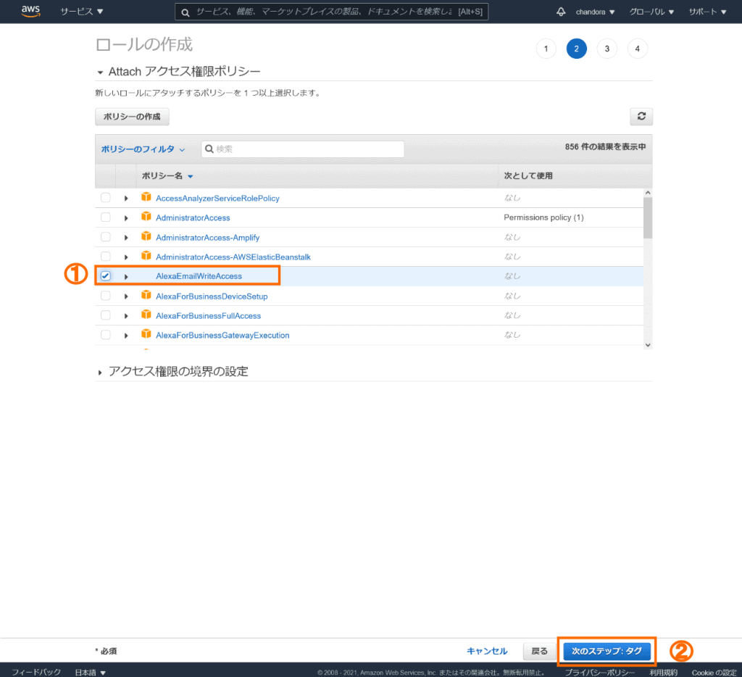Screen dimensions: 742x677
Task: Click the policy icon for AlexaForBusinessGatewayExecution
Action: pyautogui.click(x=146, y=334)
